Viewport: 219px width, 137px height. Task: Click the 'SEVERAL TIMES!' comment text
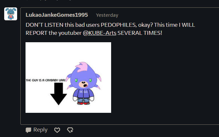[x=140, y=33]
